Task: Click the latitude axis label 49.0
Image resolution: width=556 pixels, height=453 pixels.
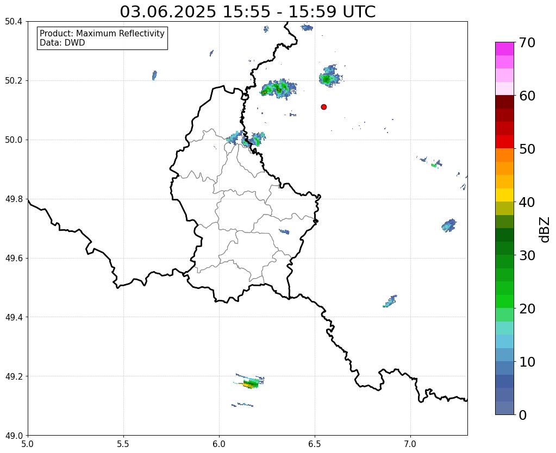Action: pyautogui.click(x=14, y=436)
